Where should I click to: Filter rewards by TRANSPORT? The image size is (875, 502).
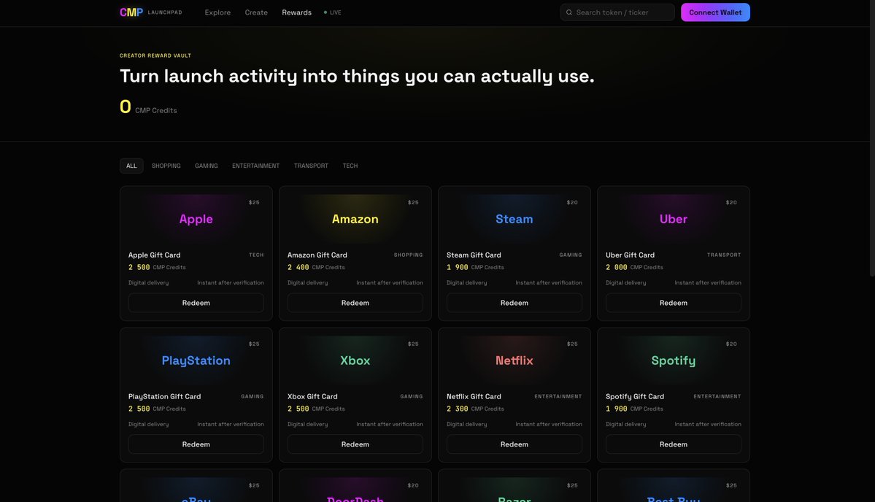(311, 166)
